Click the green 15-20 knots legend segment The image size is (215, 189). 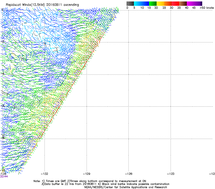[x=153, y=3]
